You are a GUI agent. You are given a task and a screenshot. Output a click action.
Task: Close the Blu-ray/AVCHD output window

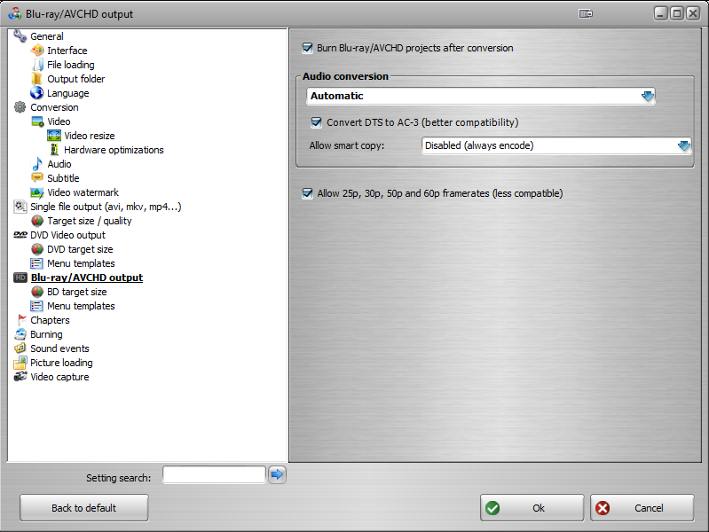coord(693,13)
